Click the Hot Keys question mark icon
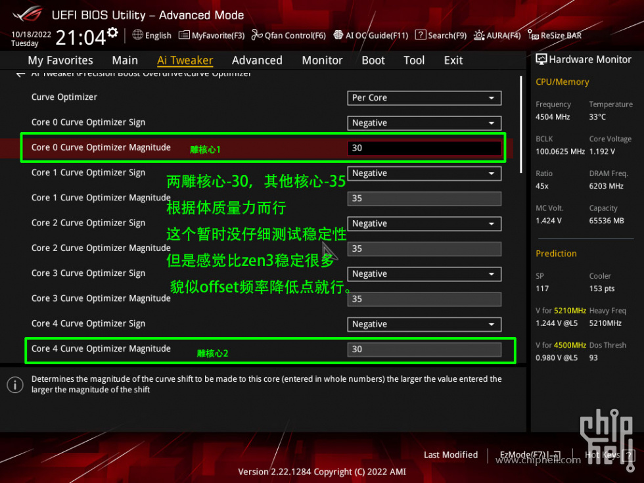644x483 pixels. point(628,455)
